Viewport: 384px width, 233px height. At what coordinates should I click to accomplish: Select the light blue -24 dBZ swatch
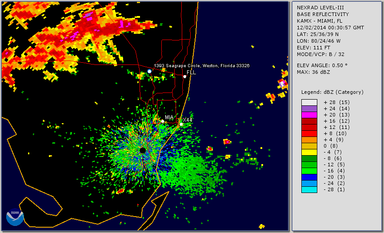[x=309, y=183]
